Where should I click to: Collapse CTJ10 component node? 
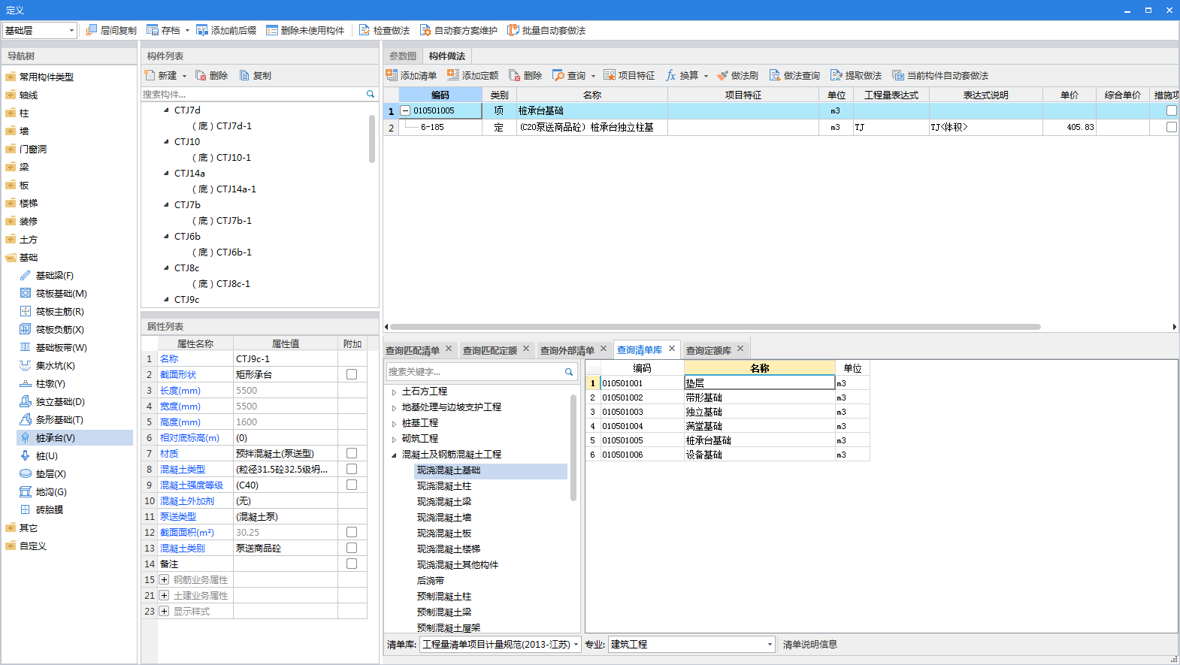(x=166, y=141)
